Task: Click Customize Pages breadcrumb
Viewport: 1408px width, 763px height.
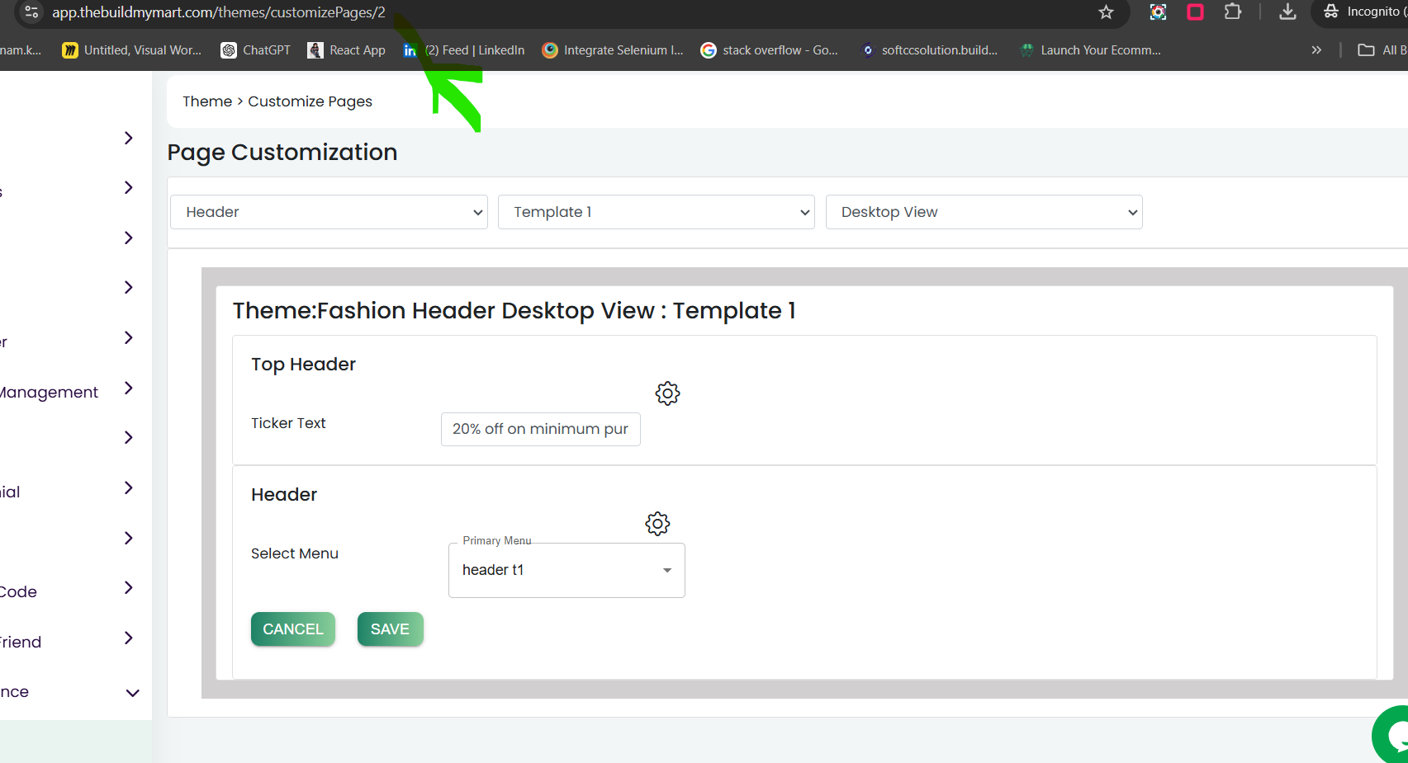Action: click(311, 101)
